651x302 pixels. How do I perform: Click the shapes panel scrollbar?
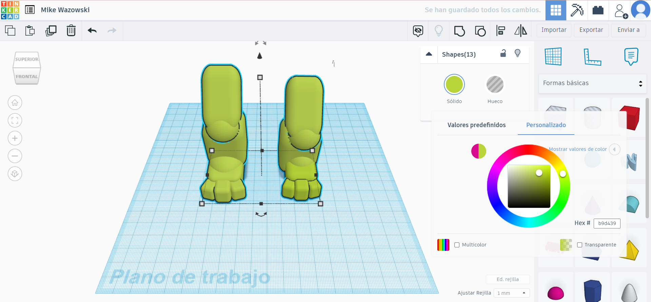tap(647, 158)
